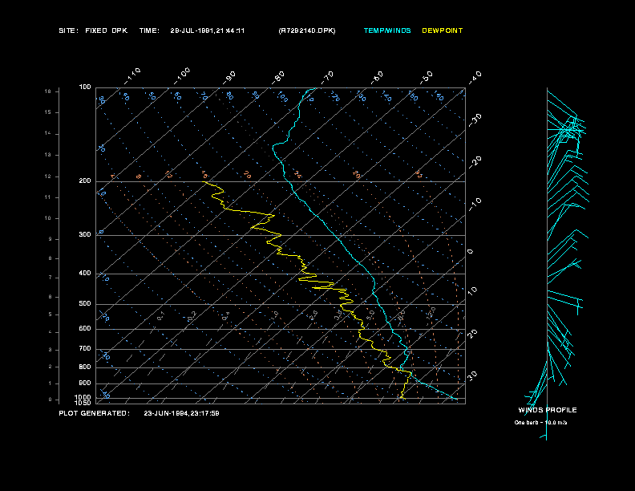The image size is (635, 491).
Task: Click the -80 isotherm label at top
Action: point(277,78)
